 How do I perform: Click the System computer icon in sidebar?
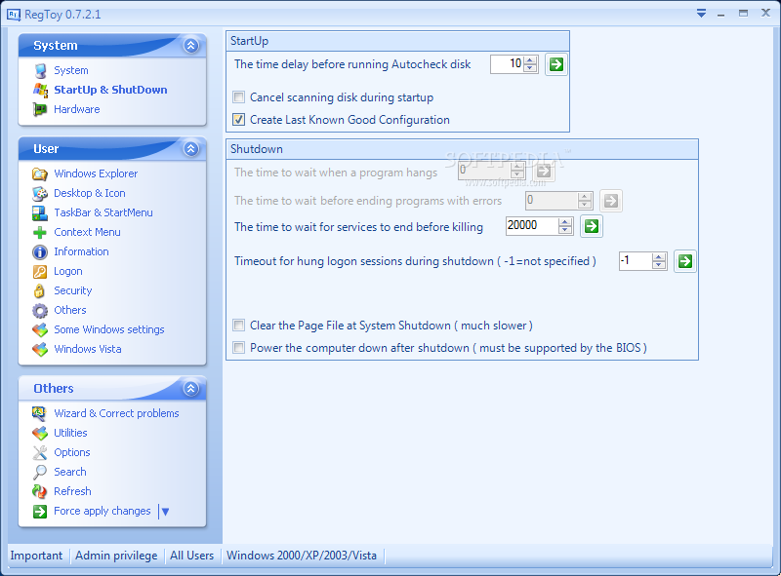click(40, 70)
